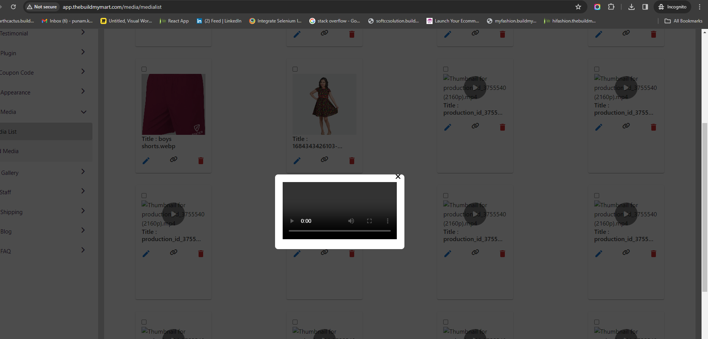Delete the 1684343426103 dress image

(x=352, y=161)
